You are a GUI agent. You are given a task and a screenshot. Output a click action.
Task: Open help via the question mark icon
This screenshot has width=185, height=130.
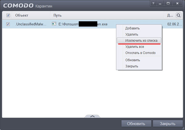coord(153,3)
